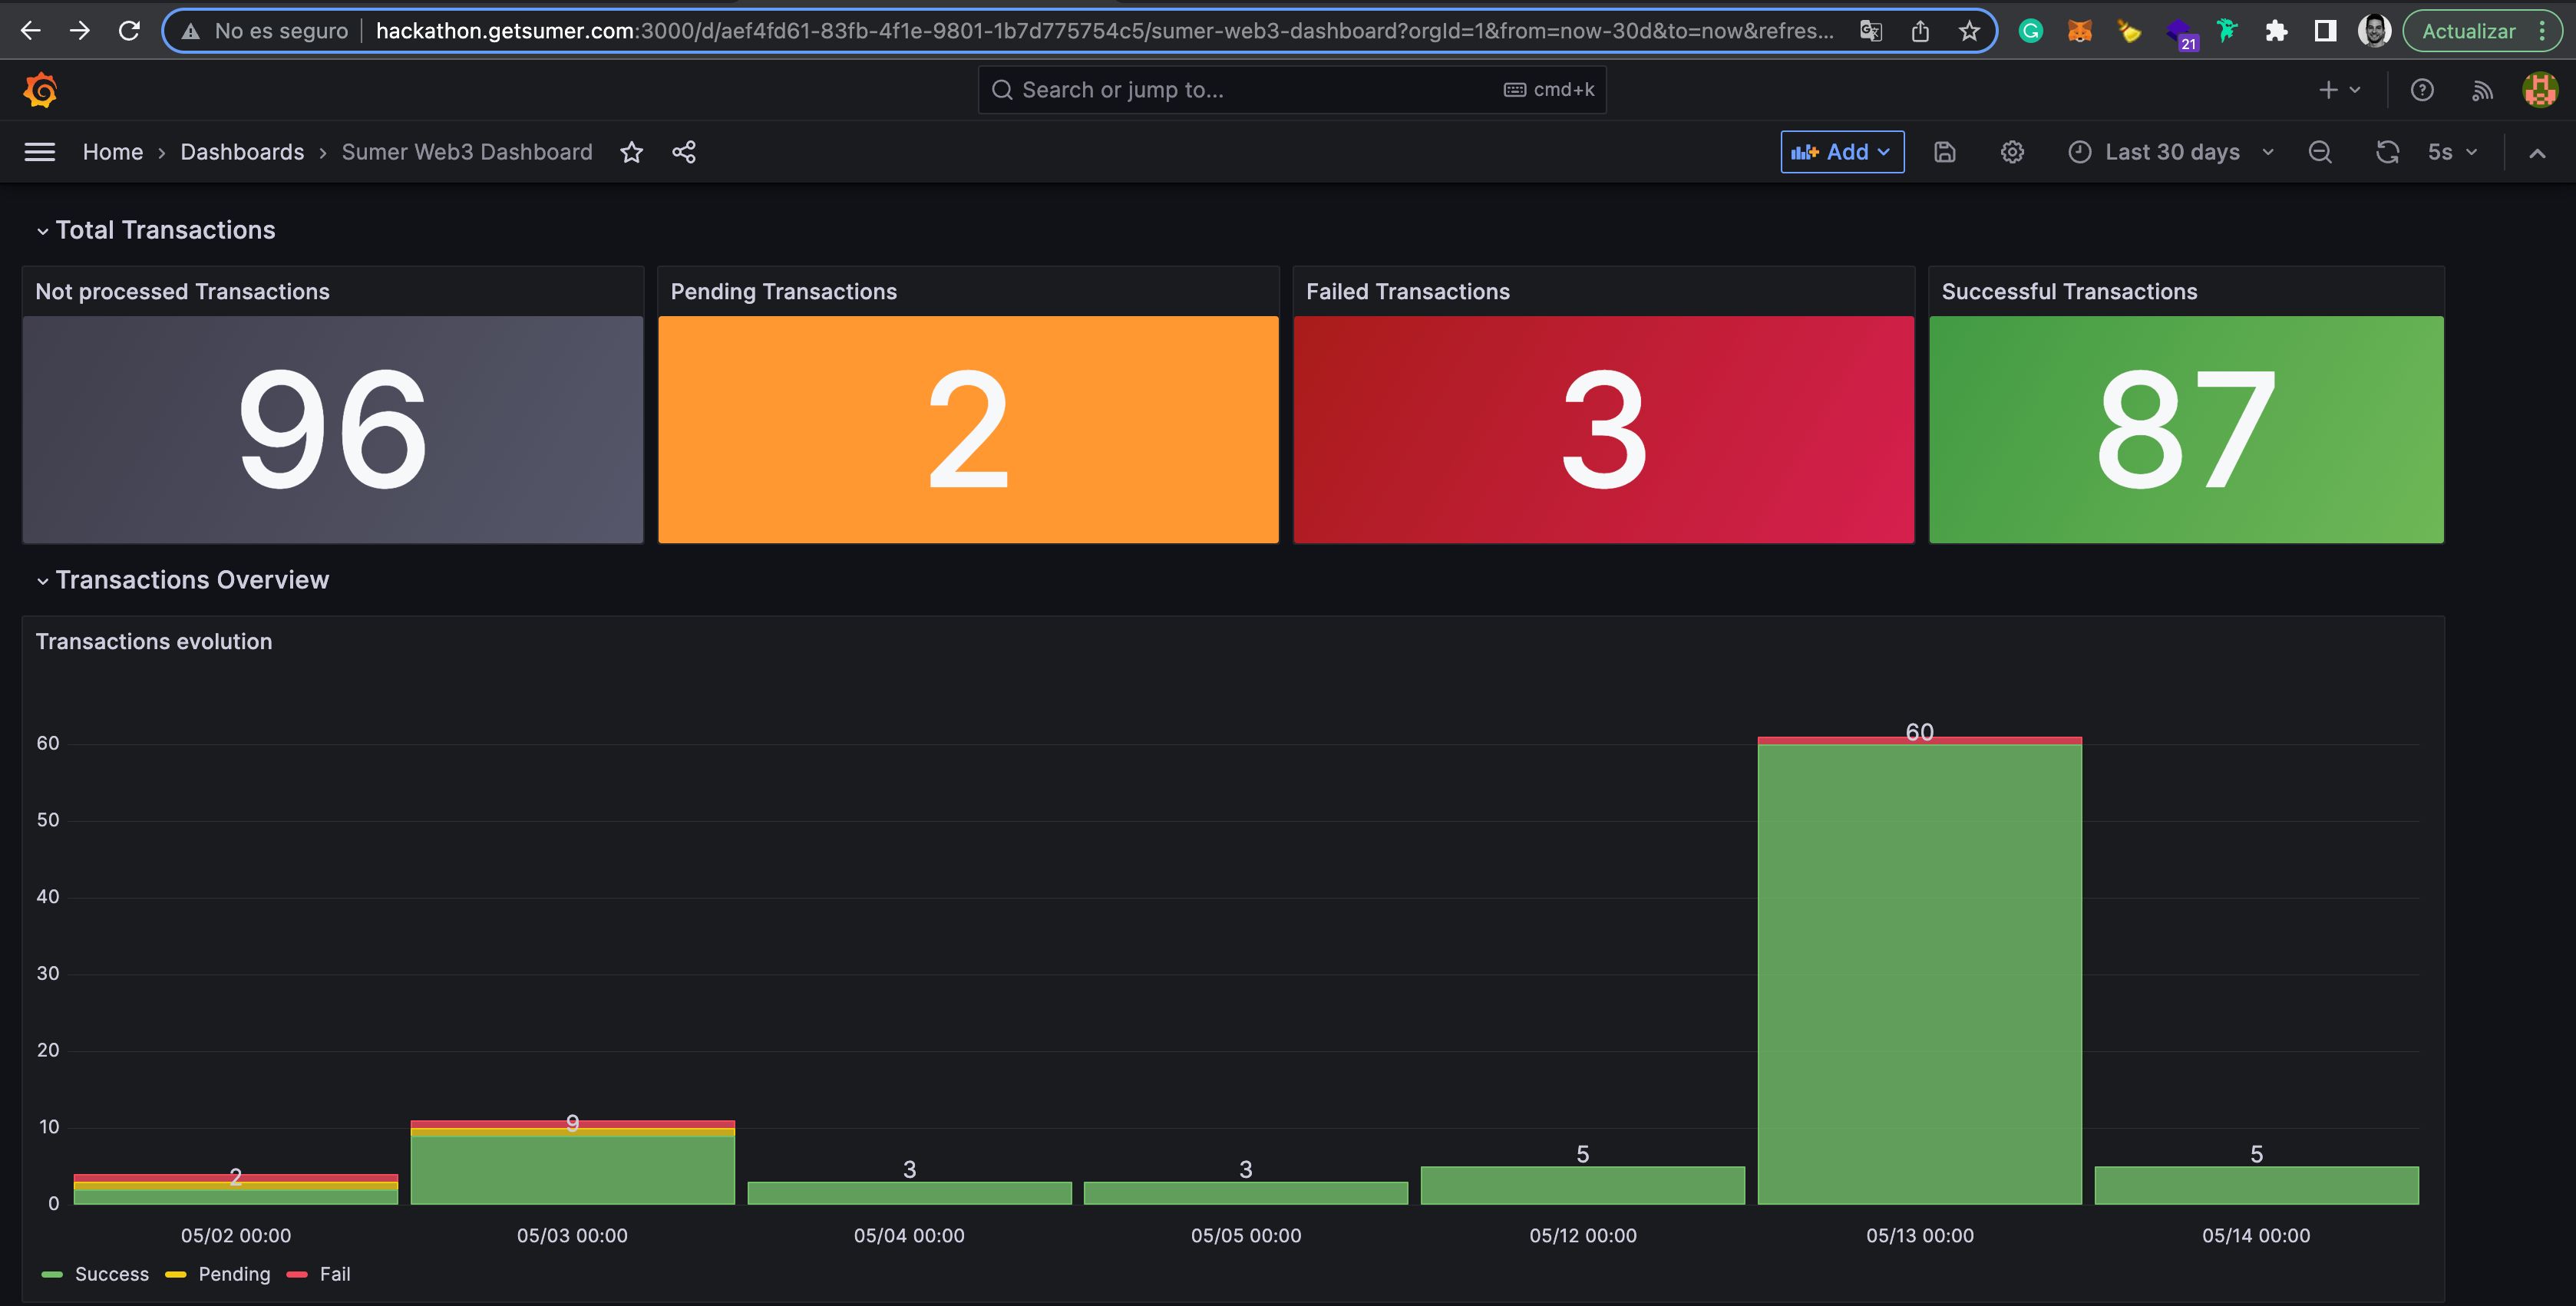Click the Not processed value 96
Screen dimensions: 2576x1306
pyautogui.click(x=332, y=429)
